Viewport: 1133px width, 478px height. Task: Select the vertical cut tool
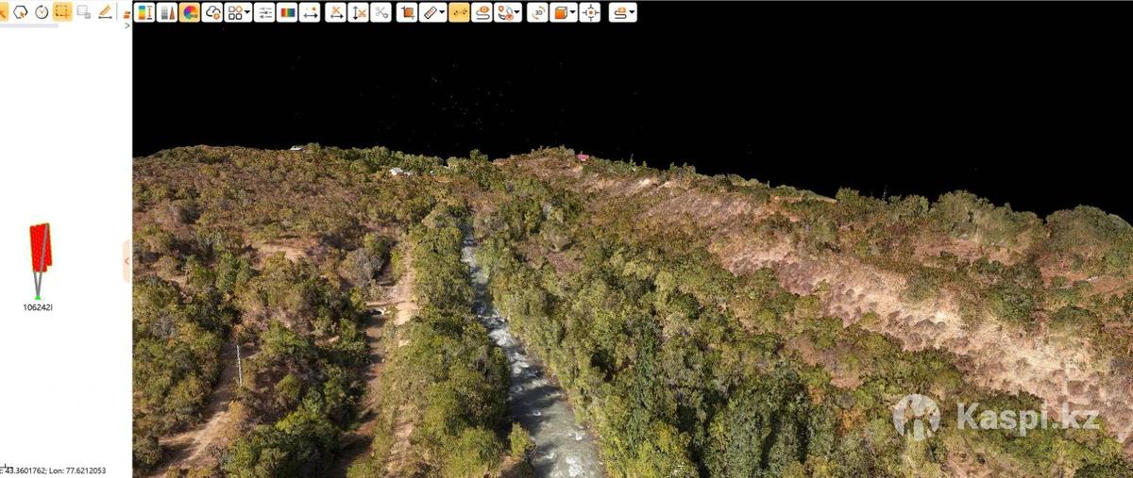tap(358, 12)
